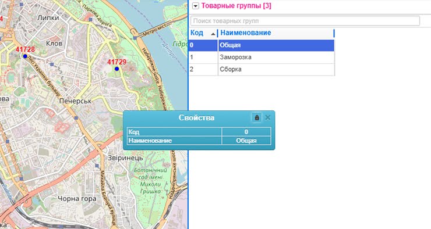The width and height of the screenshot is (431, 229).
Task: Click the Свойства popup title
Action: (x=196, y=117)
